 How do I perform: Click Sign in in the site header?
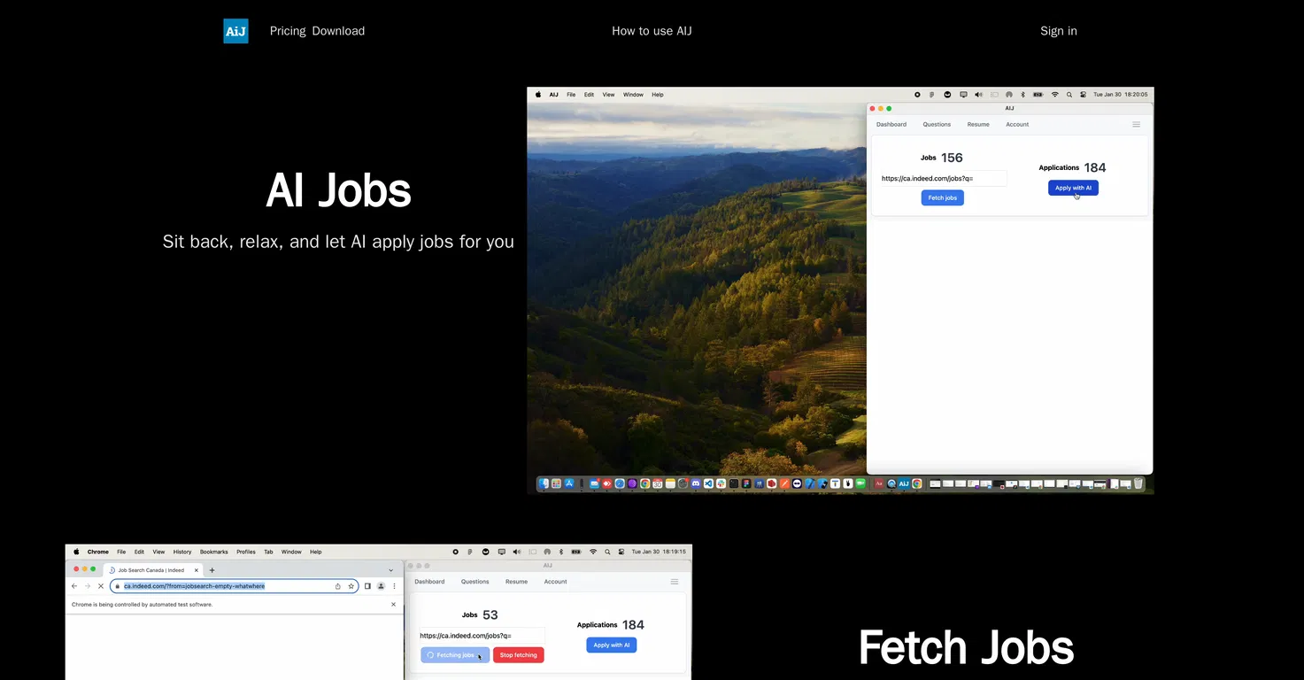pyautogui.click(x=1059, y=31)
